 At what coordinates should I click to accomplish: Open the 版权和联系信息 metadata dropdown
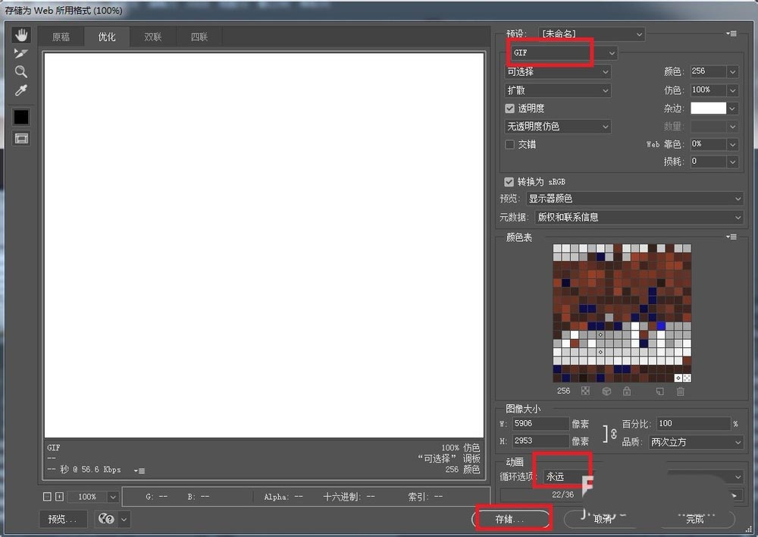(x=639, y=217)
